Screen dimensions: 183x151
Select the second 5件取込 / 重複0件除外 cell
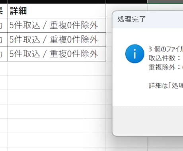pyautogui.click(x=57, y=39)
